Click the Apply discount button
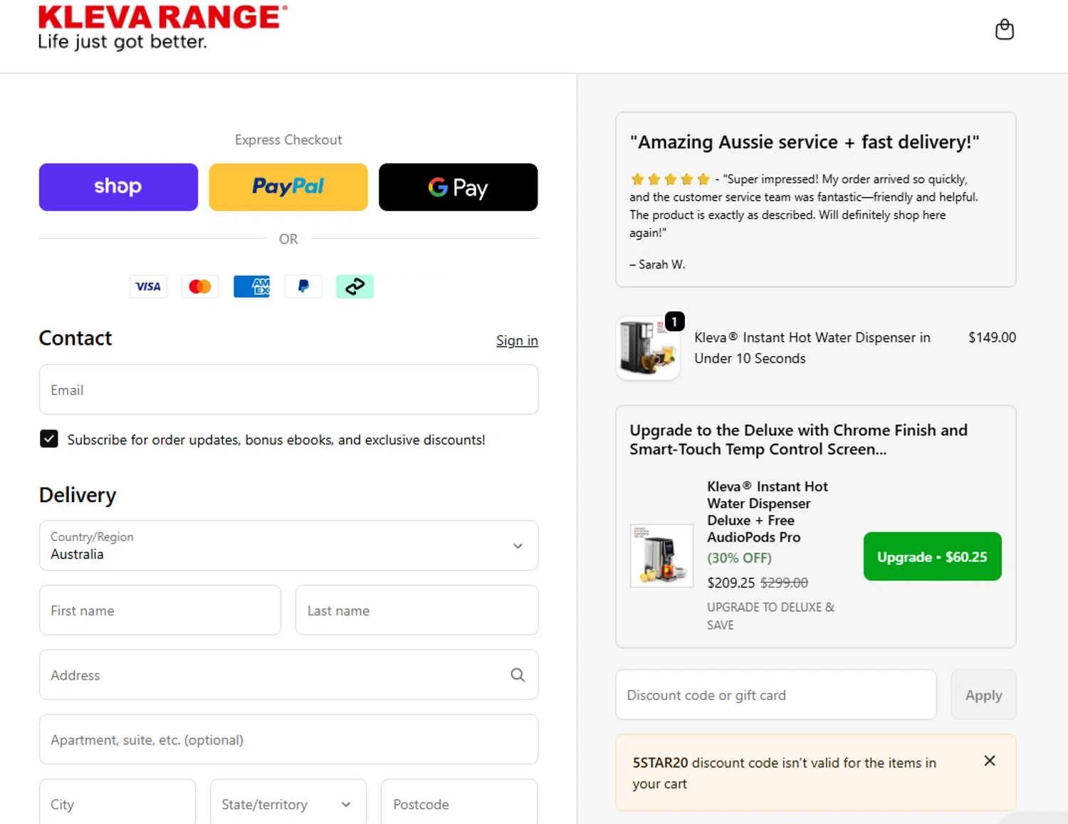Screen dimensions: 1068x824 [x=983, y=695]
